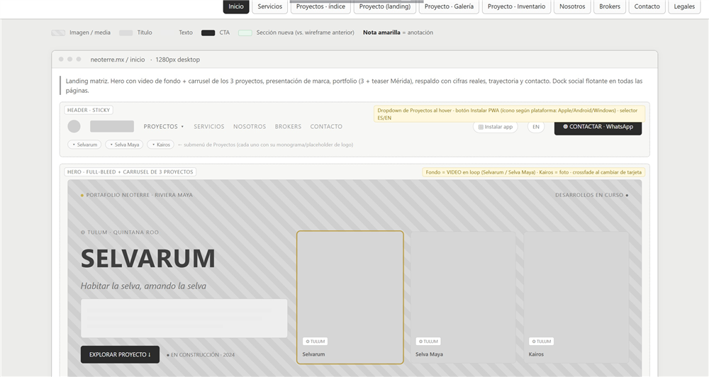Click the round logo placeholder in header
Image resolution: width=709 pixels, height=377 pixels.
point(74,127)
